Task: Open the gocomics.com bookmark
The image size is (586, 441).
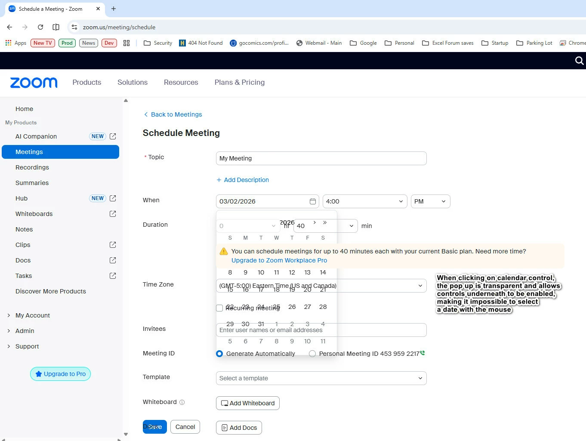Action: click(x=259, y=43)
